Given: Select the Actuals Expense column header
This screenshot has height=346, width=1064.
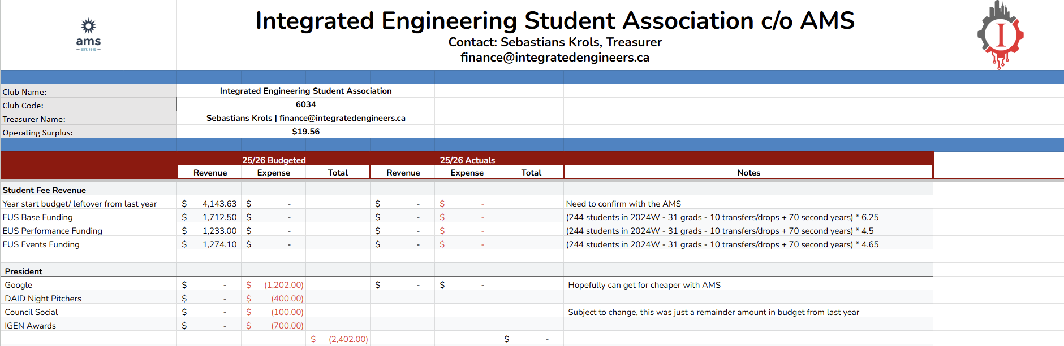Looking at the screenshot, I should (x=467, y=173).
